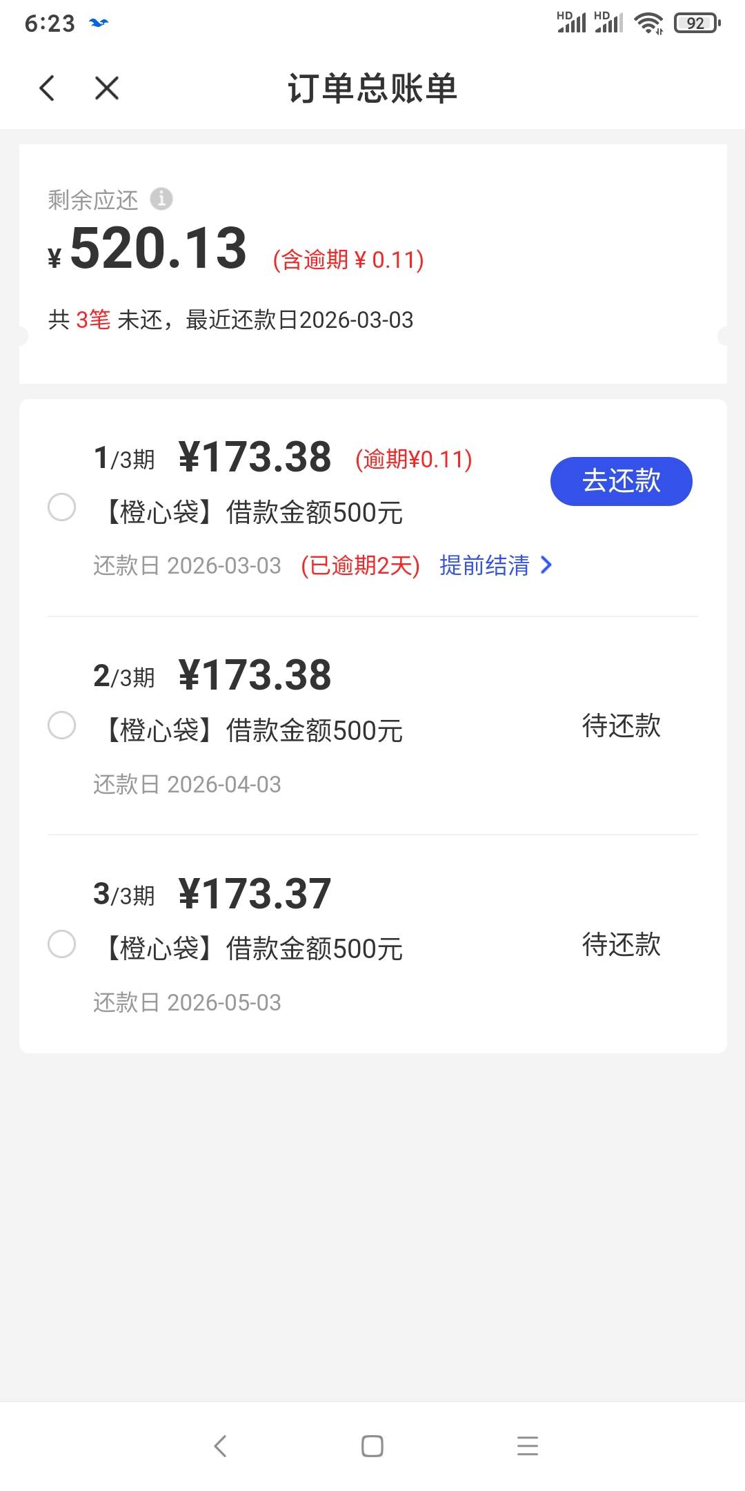Select radio button for 2/3期 installment
This screenshot has height=1491, width=745.
(62, 725)
